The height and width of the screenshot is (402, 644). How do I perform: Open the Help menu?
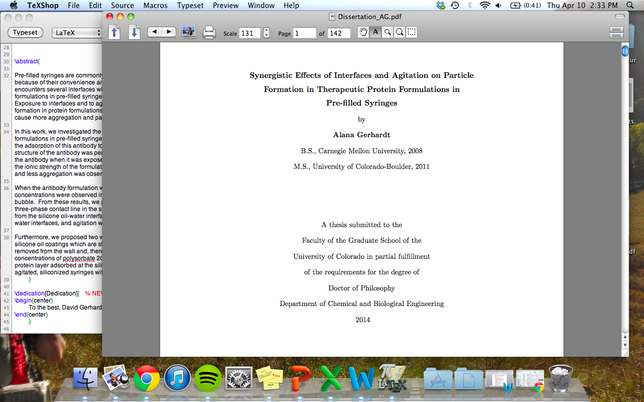click(291, 6)
